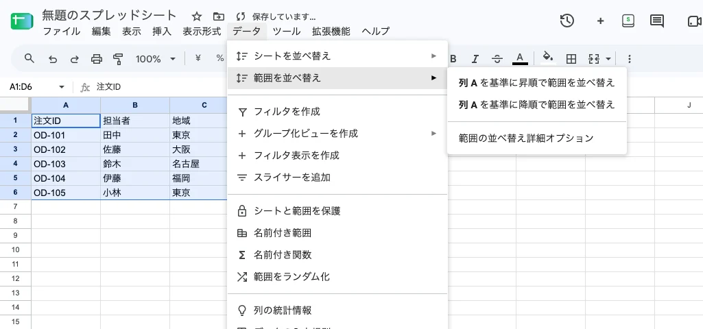Open the 100% zoom dropdown
703x329 pixels.
155,59
